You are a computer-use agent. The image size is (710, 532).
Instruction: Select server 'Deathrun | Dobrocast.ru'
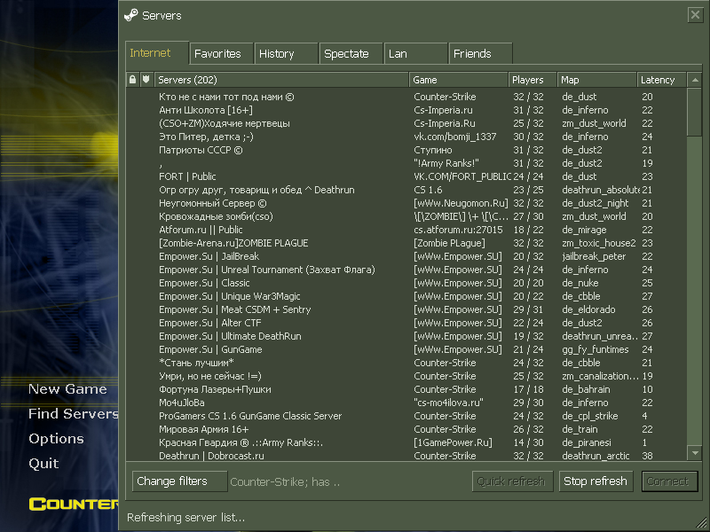point(406,456)
